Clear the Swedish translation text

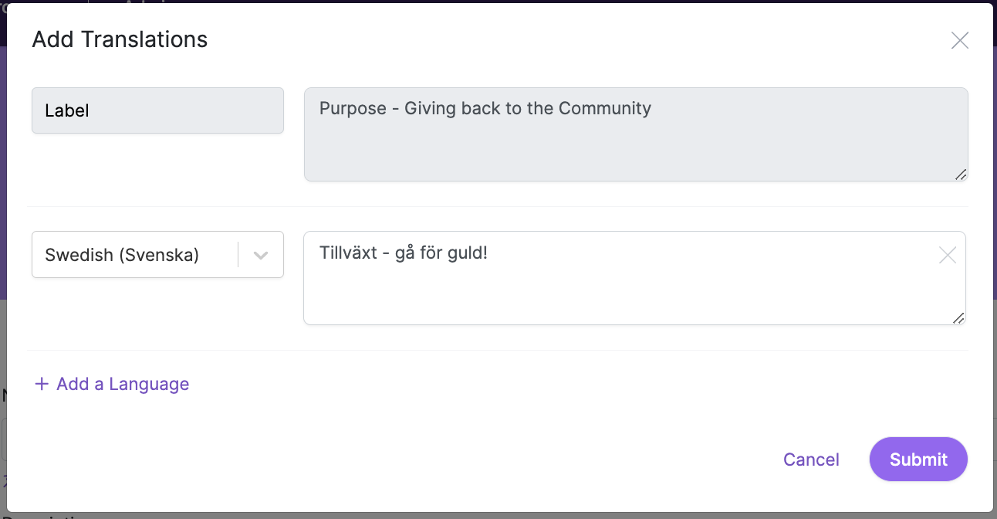[x=947, y=256]
